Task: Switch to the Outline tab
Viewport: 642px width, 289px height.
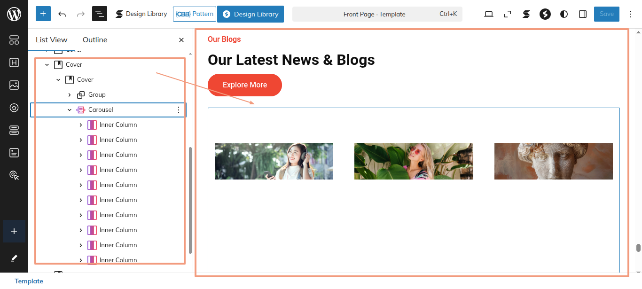Action: click(x=95, y=40)
